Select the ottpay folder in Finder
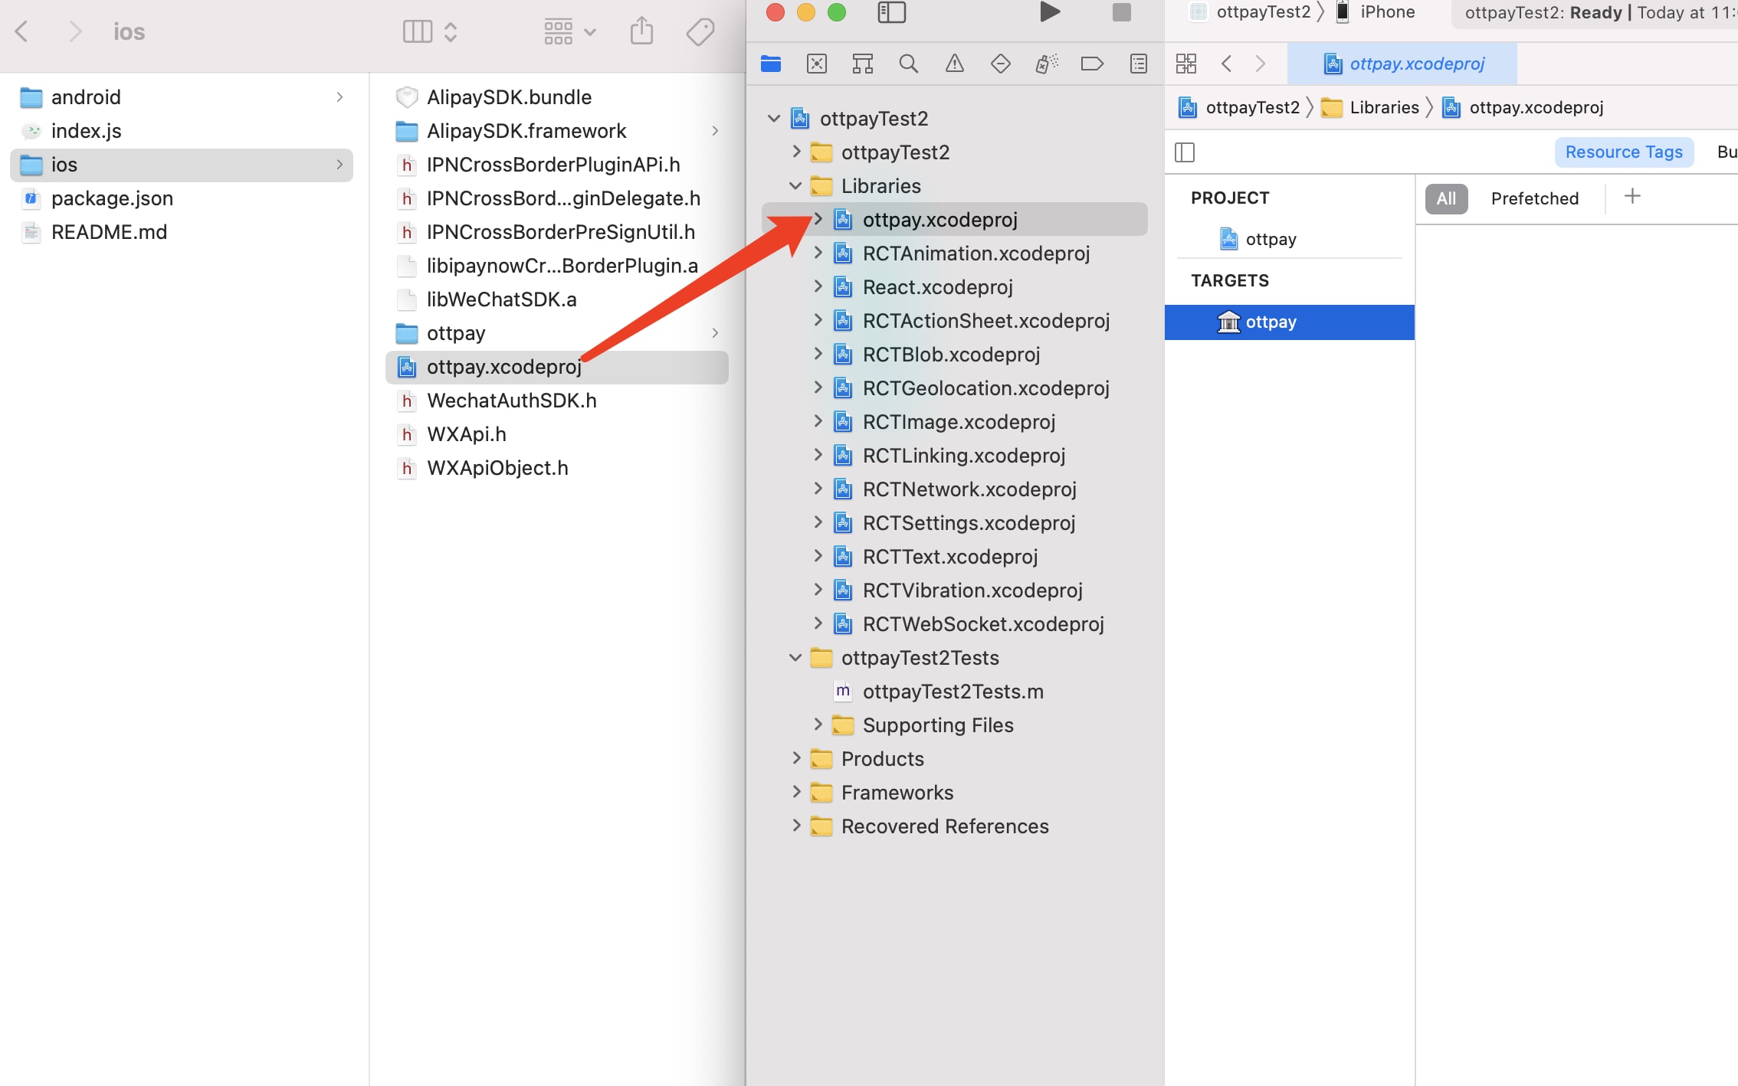 click(x=557, y=333)
